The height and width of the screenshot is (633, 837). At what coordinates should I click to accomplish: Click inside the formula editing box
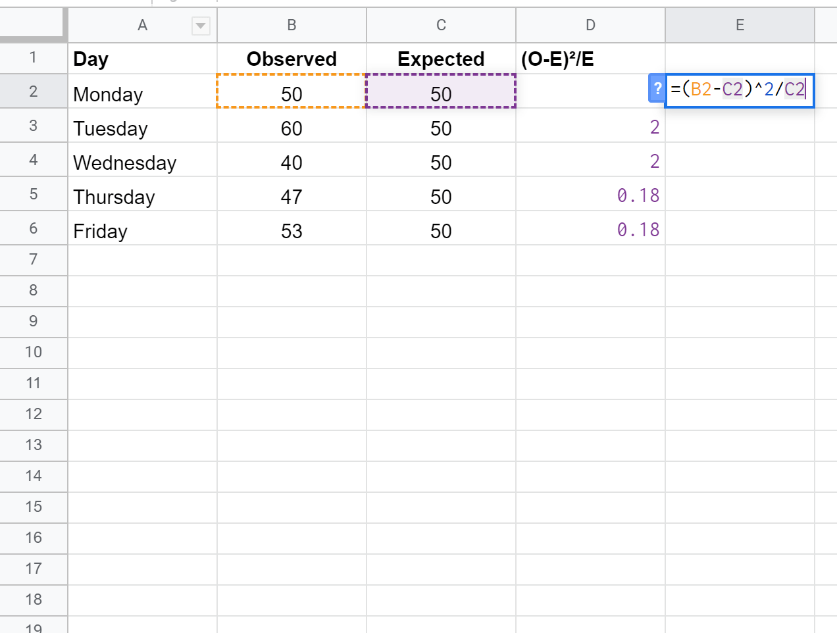coord(739,90)
